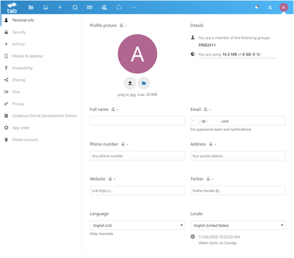Open Full name visibility scope dropdown
Viewport: 294px width, 258px height.
pyautogui.click(x=115, y=109)
